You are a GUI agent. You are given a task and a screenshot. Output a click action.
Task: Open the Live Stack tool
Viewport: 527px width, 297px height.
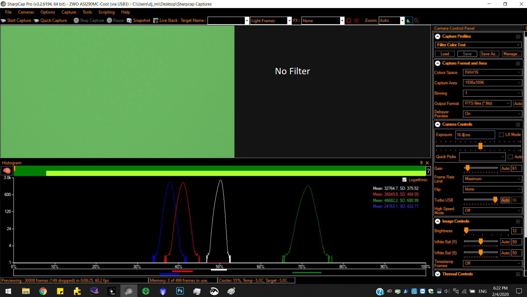tap(165, 20)
